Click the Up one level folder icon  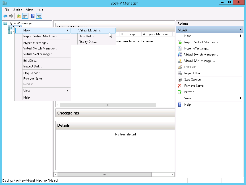pos(19,16)
